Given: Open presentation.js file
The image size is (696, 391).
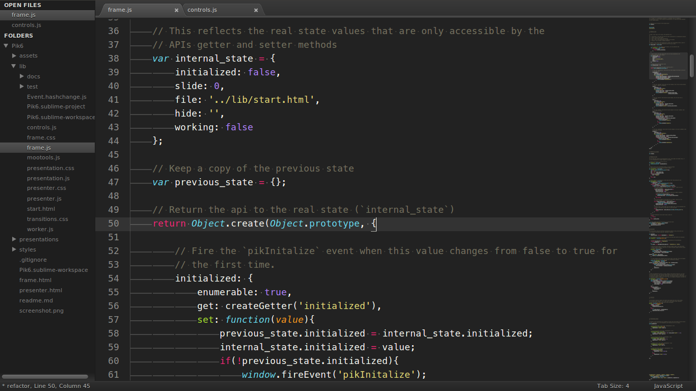Looking at the screenshot, I should [x=47, y=178].
